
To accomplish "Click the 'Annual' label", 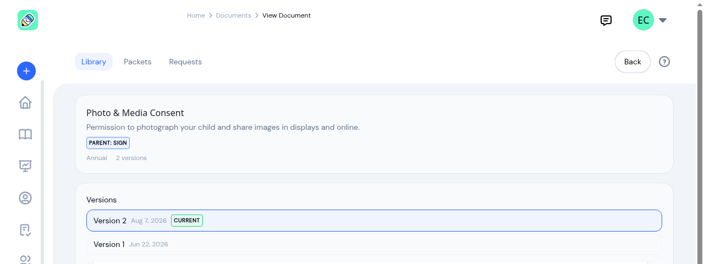I will tap(97, 158).
